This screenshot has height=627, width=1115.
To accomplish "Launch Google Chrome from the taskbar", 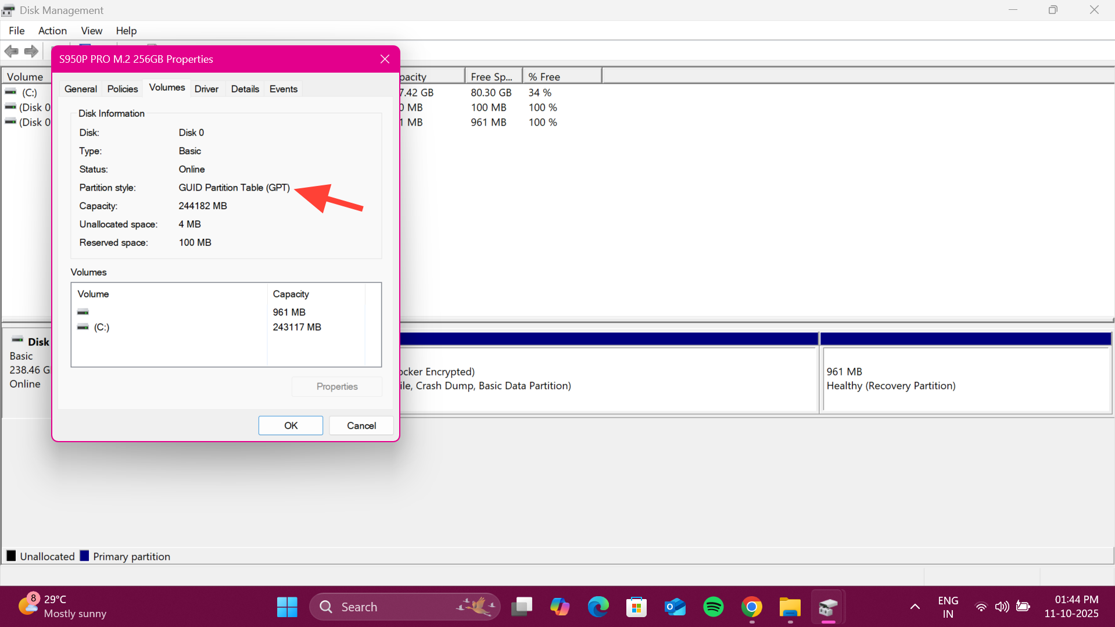I will pos(751,607).
